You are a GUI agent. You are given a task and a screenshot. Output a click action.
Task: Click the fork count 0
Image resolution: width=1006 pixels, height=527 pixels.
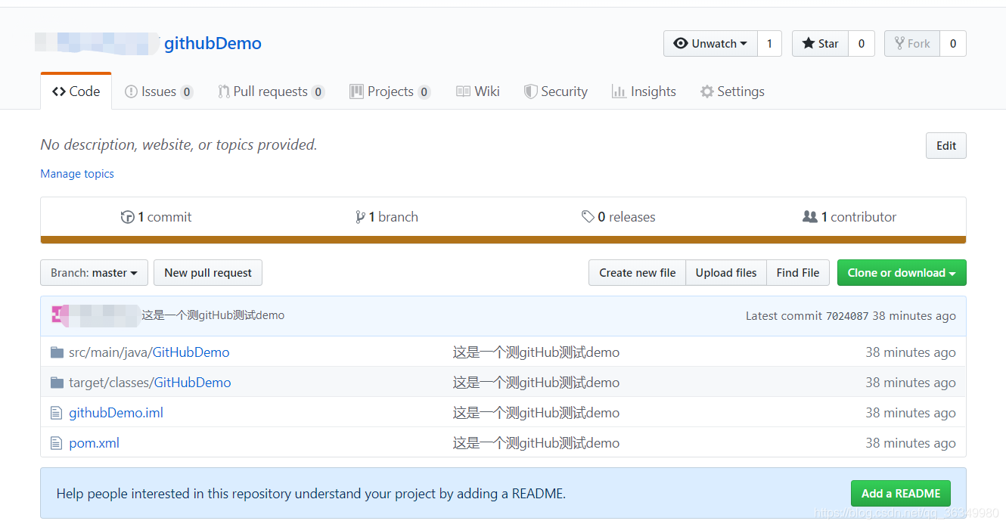[953, 43]
